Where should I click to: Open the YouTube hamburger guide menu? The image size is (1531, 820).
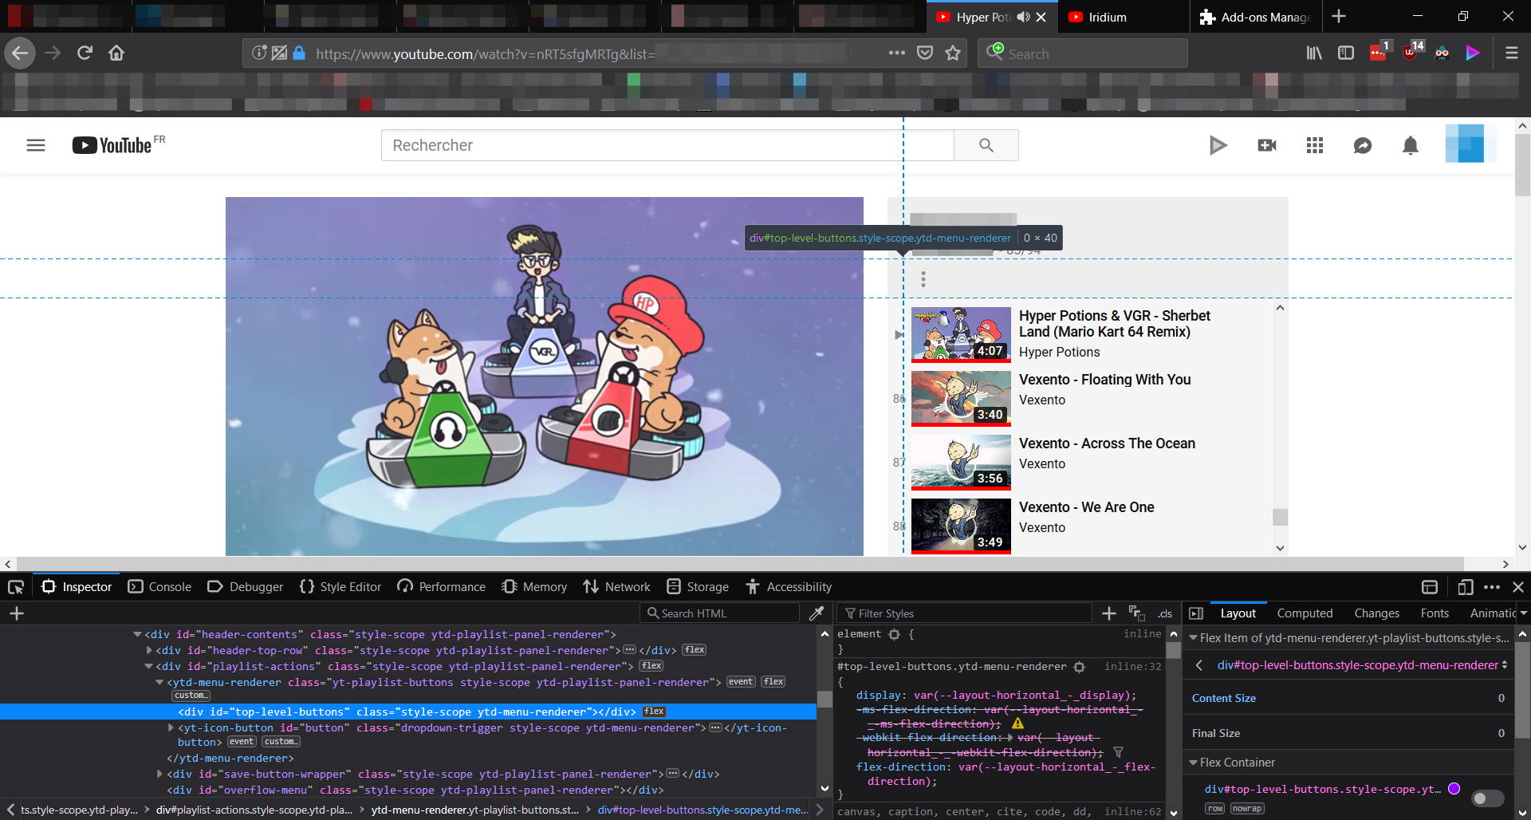pyautogui.click(x=36, y=145)
